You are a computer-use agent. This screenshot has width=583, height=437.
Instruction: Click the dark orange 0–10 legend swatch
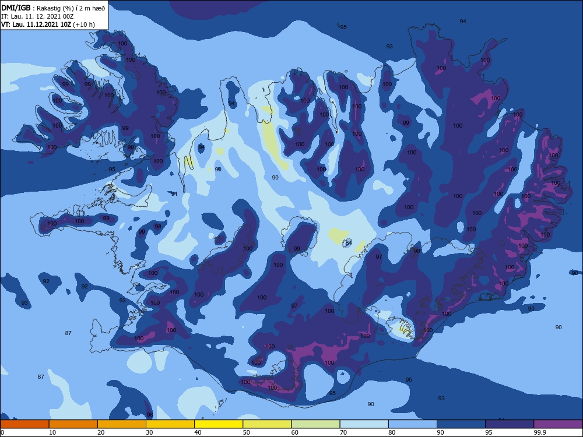coord(24,424)
